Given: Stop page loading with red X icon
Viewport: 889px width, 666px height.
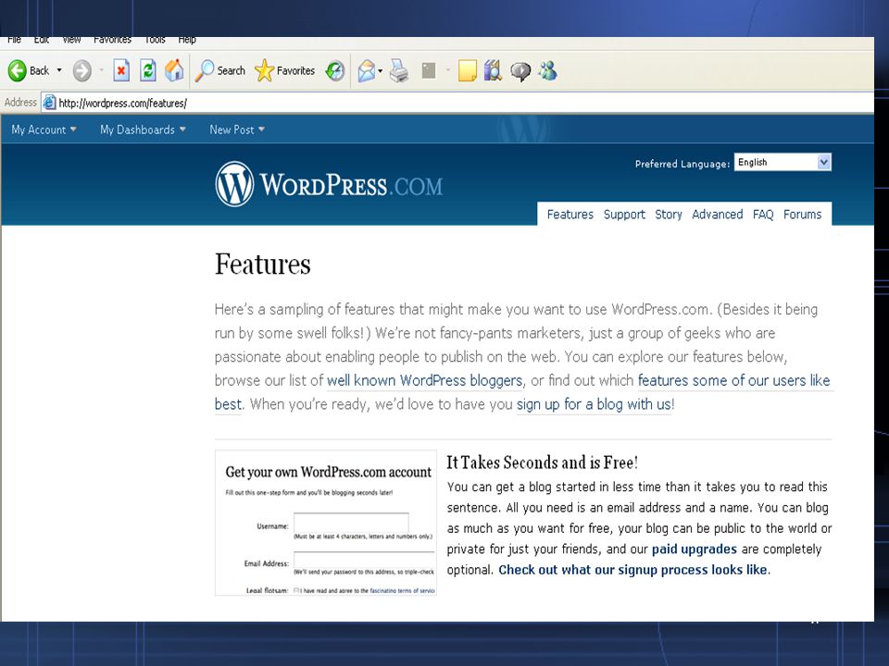Looking at the screenshot, I should 120,71.
